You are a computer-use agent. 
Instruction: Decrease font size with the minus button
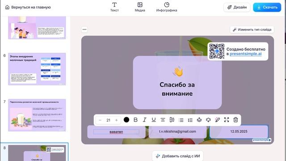tap(100, 120)
